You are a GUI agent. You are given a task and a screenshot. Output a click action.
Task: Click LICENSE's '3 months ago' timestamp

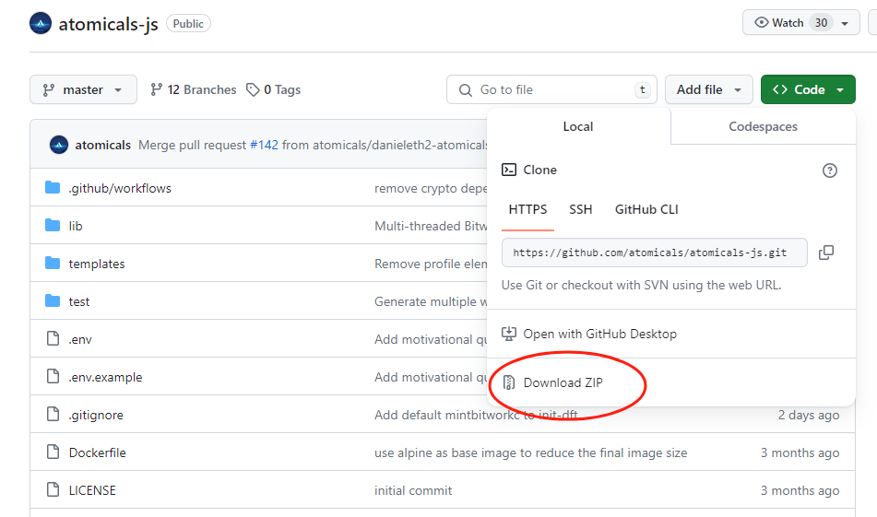tap(800, 490)
